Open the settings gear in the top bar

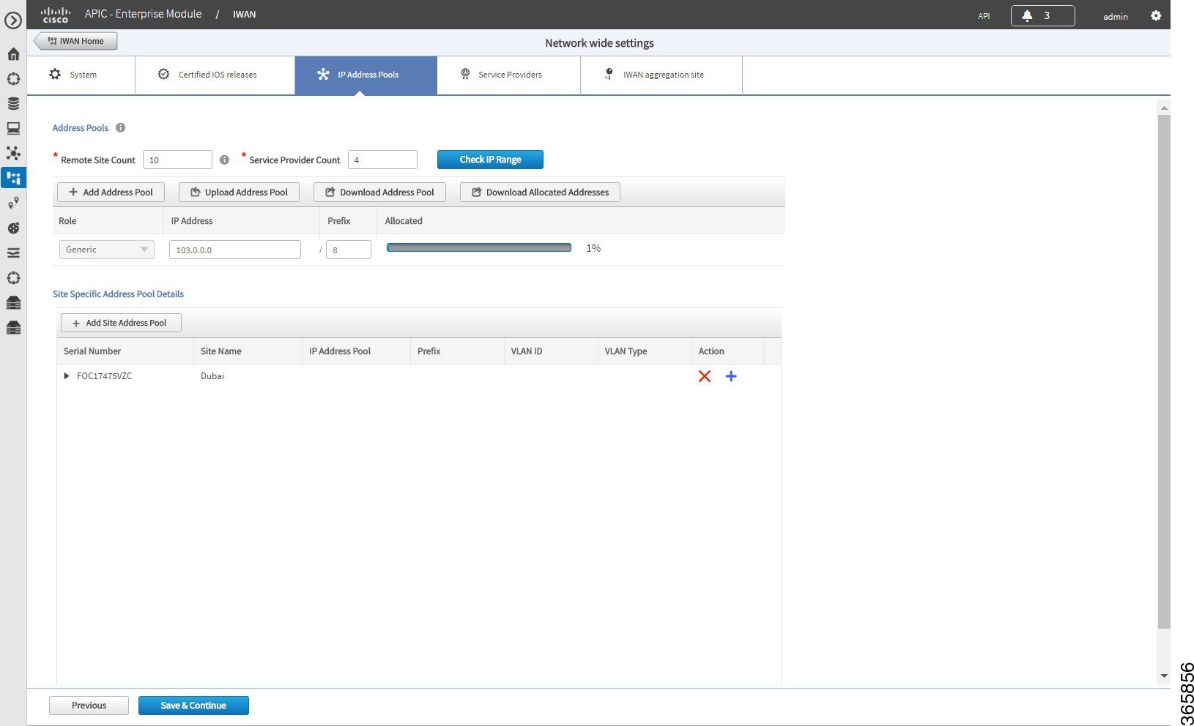point(1156,15)
